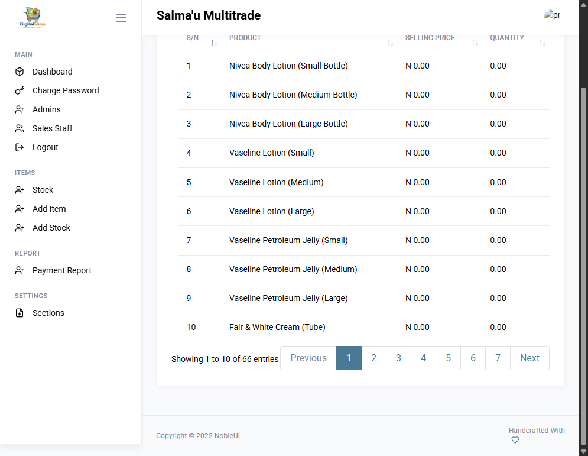Click the Add Stock sidebar icon

(x=20, y=228)
